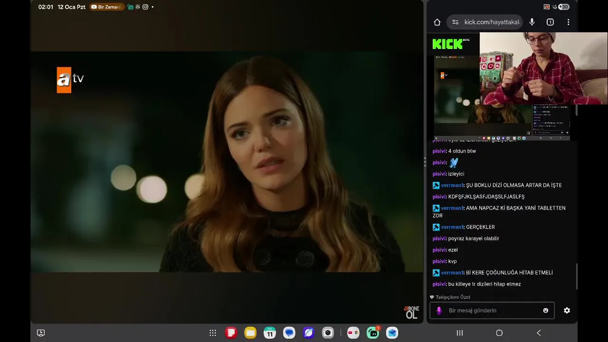The height and width of the screenshot is (342, 608).
Task: Open the taskbar screenshot/assistant icon at far left
Action: coord(41,333)
